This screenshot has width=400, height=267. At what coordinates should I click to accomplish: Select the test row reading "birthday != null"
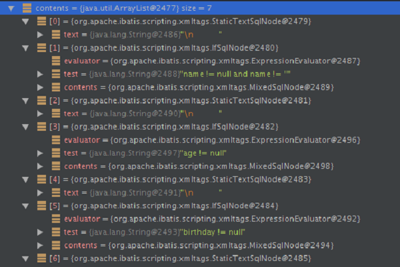coord(200,232)
